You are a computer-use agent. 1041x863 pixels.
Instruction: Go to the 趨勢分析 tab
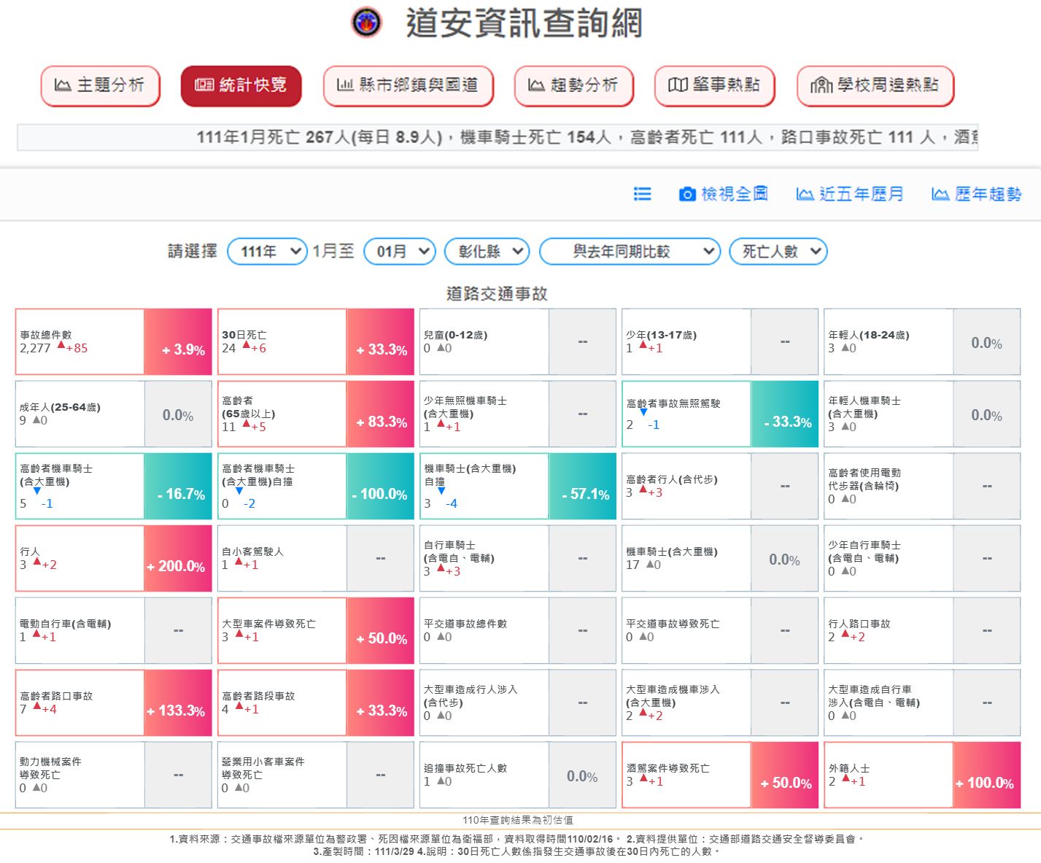tap(573, 85)
